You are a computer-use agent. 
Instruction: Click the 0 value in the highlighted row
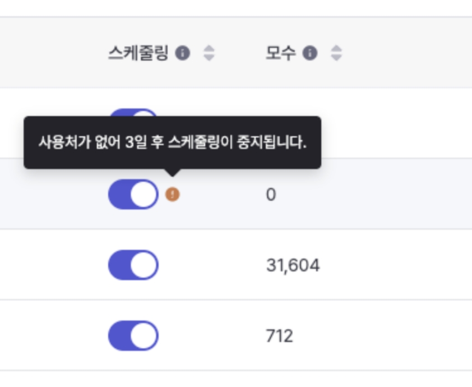271,195
